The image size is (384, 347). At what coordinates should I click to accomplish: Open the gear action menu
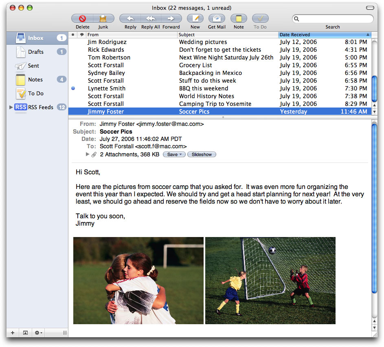point(38,333)
